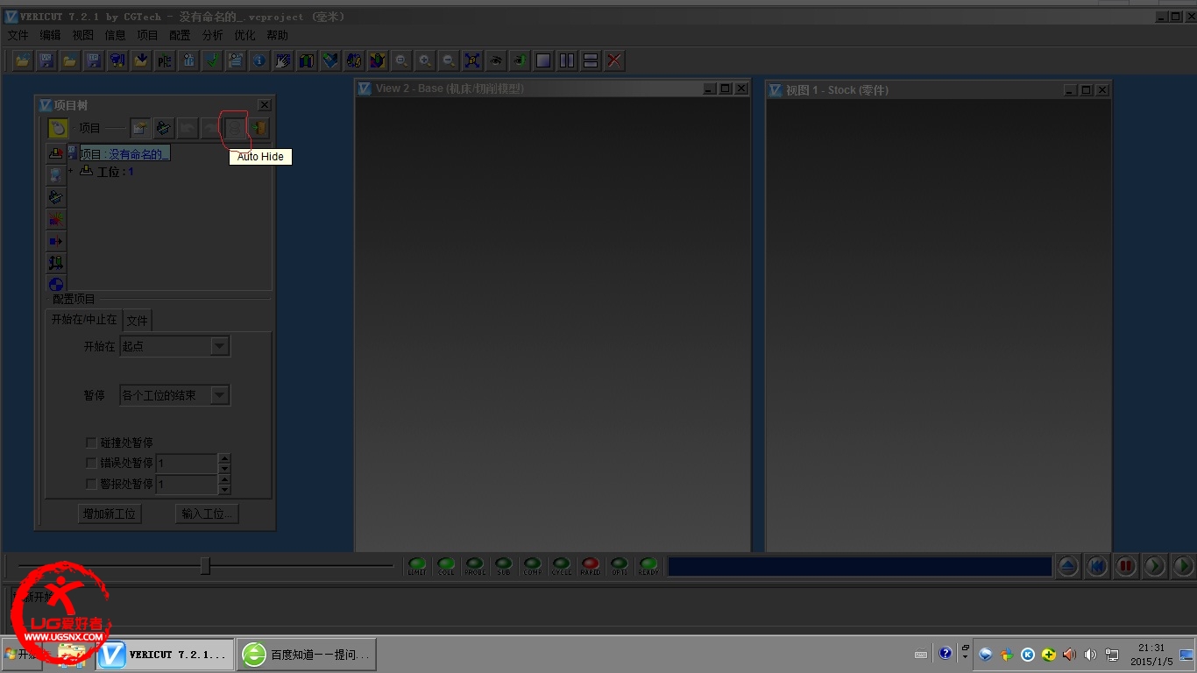Screen dimensions: 1197x673
Task: Click the green checkmark toolbar icon
Action: 212,60
